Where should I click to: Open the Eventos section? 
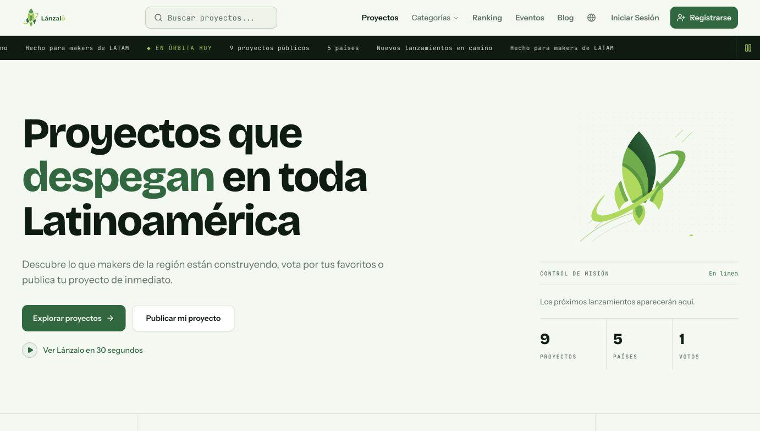click(x=530, y=18)
